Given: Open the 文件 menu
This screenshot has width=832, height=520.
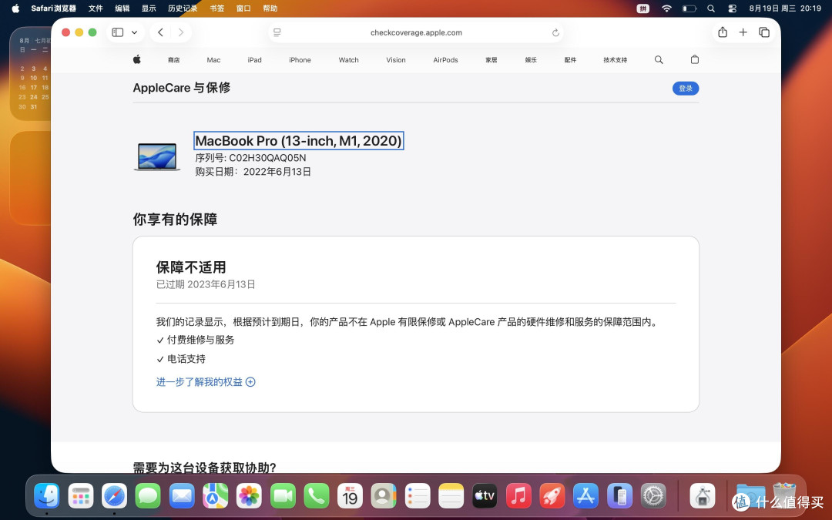Looking at the screenshot, I should coord(96,8).
